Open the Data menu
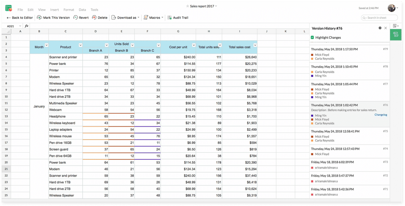The image size is (405, 206). tap(82, 9)
